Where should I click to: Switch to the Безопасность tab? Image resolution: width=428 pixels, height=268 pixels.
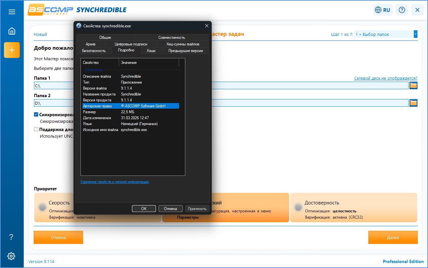click(94, 51)
